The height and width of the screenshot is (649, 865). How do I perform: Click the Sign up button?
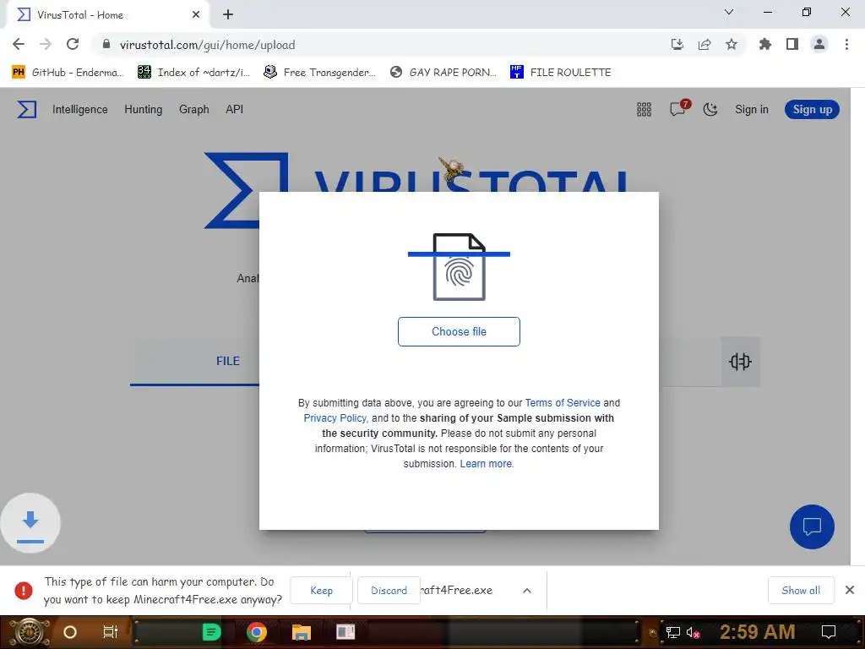pyautogui.click(x=812, y=109)
